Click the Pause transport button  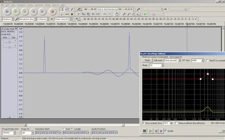pyautogui.click(x=7, y=12)
